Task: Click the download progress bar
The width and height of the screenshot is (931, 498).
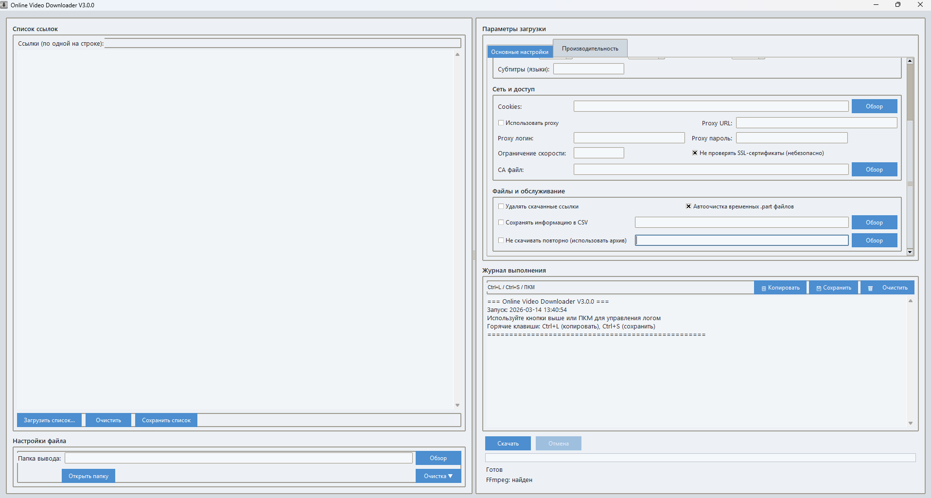Action: tap(700, 458)
